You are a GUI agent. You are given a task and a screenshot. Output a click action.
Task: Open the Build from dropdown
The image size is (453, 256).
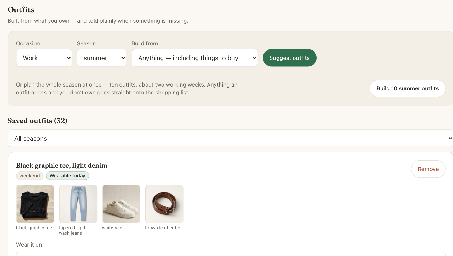coord(195,58)
